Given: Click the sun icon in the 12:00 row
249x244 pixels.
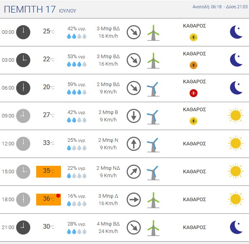Looking at the screenshot, I should tap(236, 143).
